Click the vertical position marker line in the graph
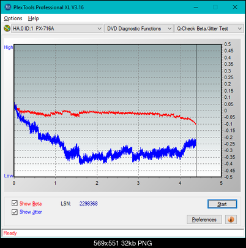 (196, 110)
